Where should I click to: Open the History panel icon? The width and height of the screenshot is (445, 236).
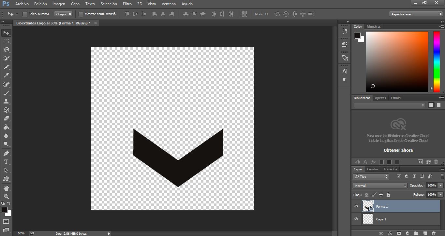[345, 31]
